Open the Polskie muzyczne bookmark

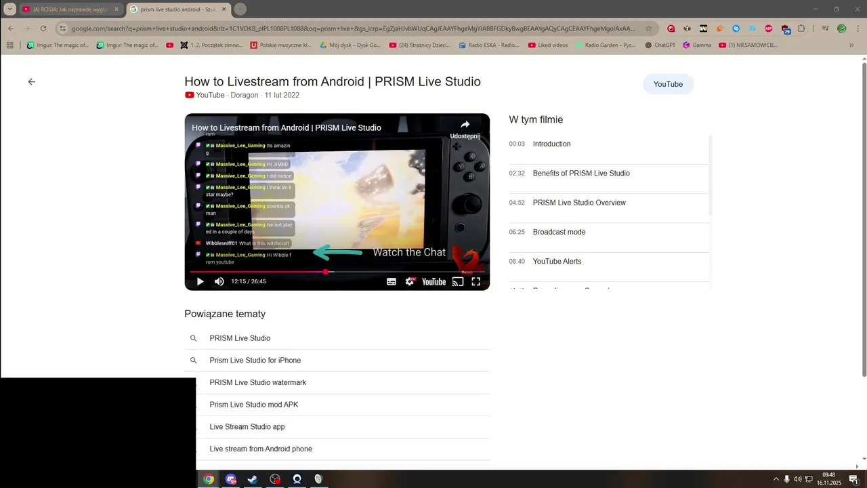coord(280,45)
